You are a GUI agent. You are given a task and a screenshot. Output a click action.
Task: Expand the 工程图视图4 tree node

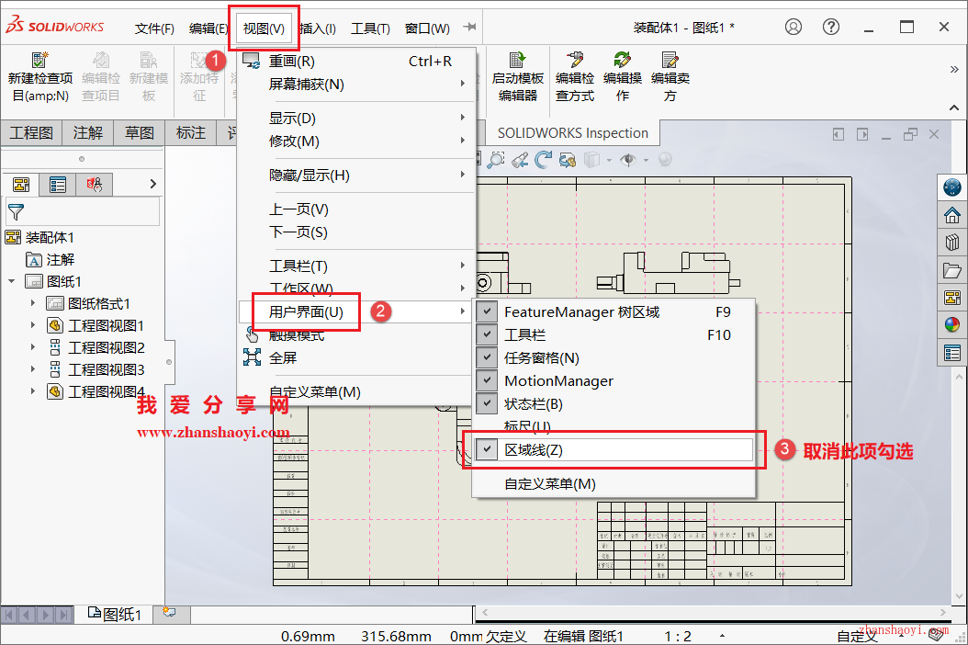click(x=33, y=391)
